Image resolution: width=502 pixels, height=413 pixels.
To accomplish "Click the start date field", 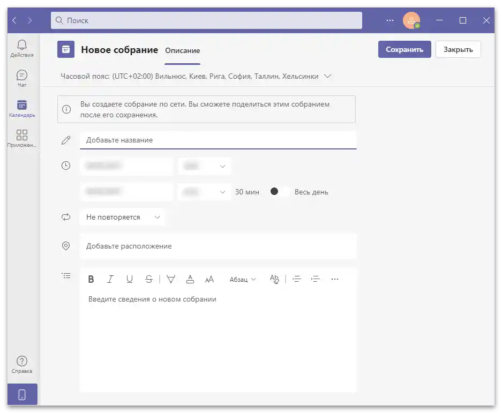I will 127,166.
